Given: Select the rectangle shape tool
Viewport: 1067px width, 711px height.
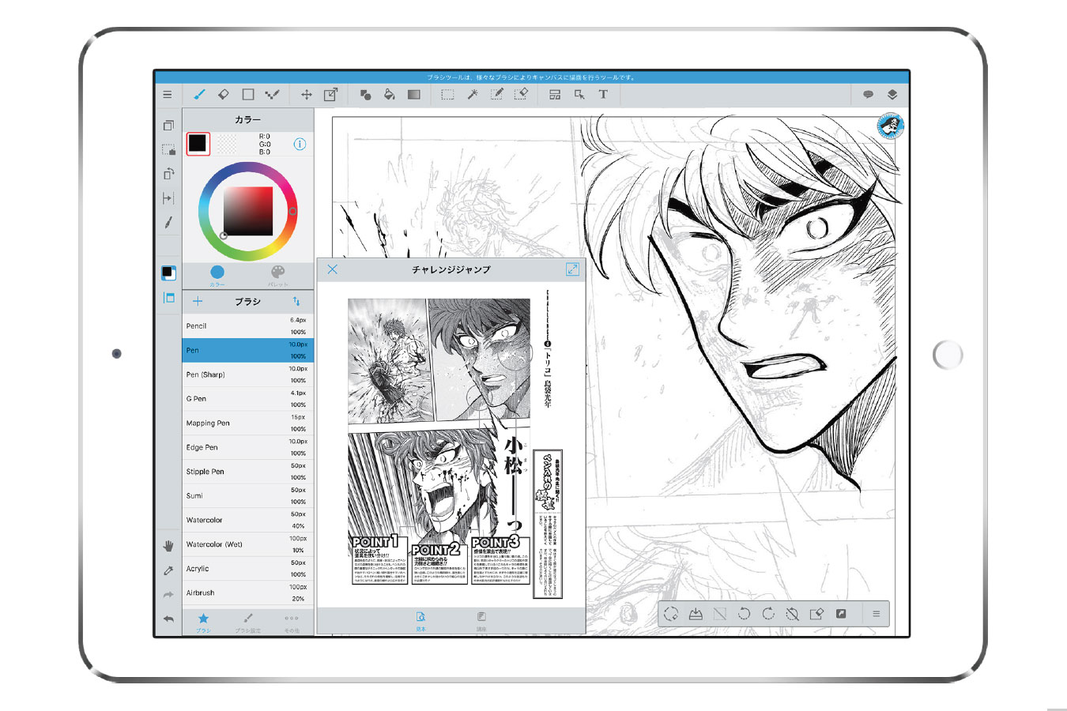Looking at the screenshot, I should point(248,94).
